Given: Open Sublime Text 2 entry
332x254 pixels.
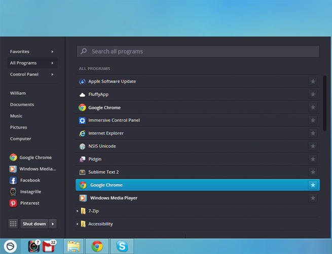Looking at the screenshot, I should tap(198, 172).
